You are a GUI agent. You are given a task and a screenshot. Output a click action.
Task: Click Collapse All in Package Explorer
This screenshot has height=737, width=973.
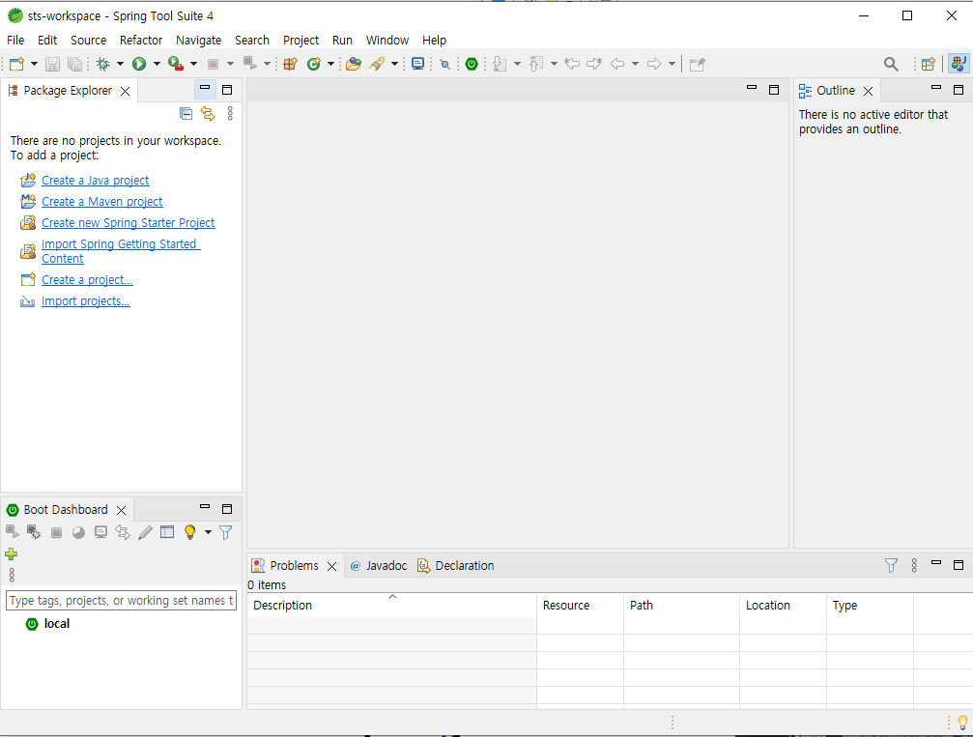tap(186, 114)
